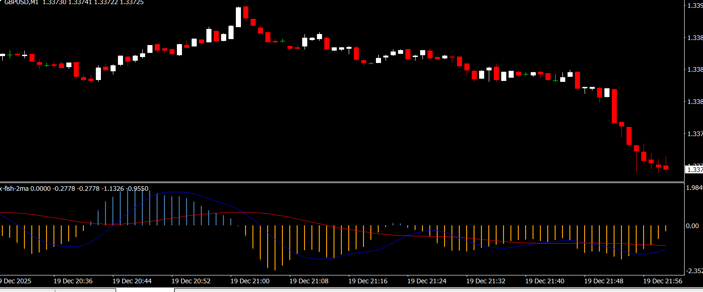
Task: Select the 19 Dec 20:52 time label
Action: [191, 281]
